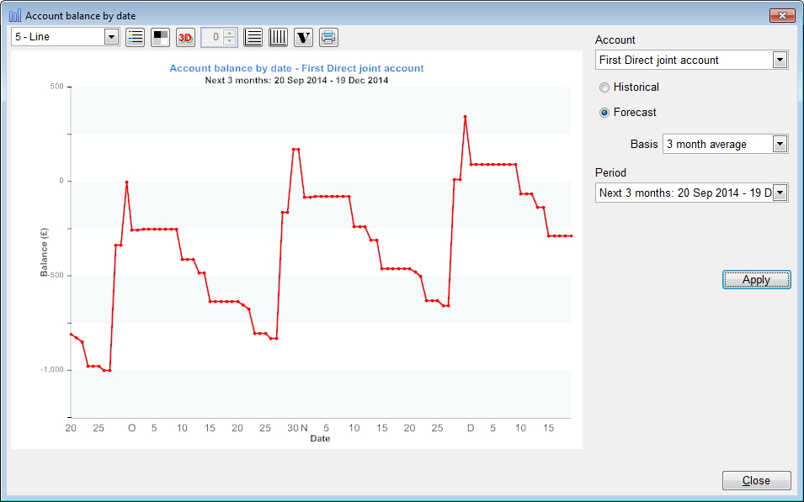Click the 'Account' field label
The width and height of the screenshot is (804, 502).
615,40
